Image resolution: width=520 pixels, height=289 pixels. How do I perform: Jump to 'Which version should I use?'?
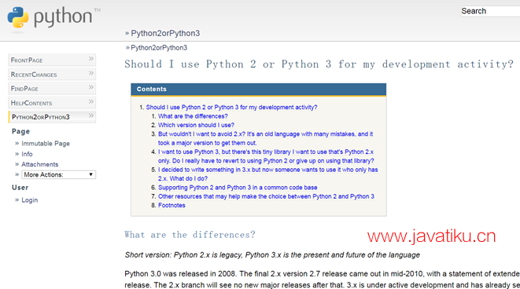(x=196, y=125)
